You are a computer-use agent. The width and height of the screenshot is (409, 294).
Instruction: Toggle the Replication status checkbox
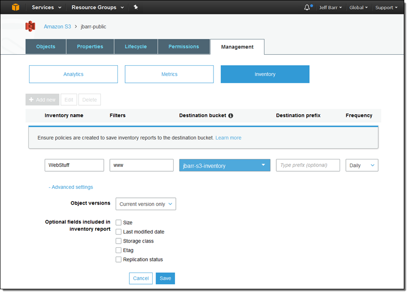(x=118, y=259)
